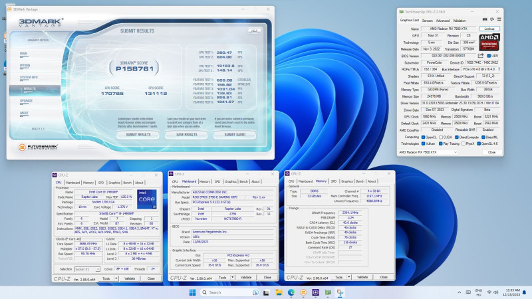This screenshot has height=299, width=532.
Task: Click the Bus Interface question mark icon
Action: pyautogui.click(x=499, y=69)
